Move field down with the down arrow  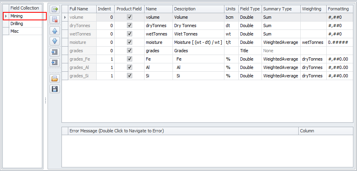pyautogui.click(x=55, y=41)
